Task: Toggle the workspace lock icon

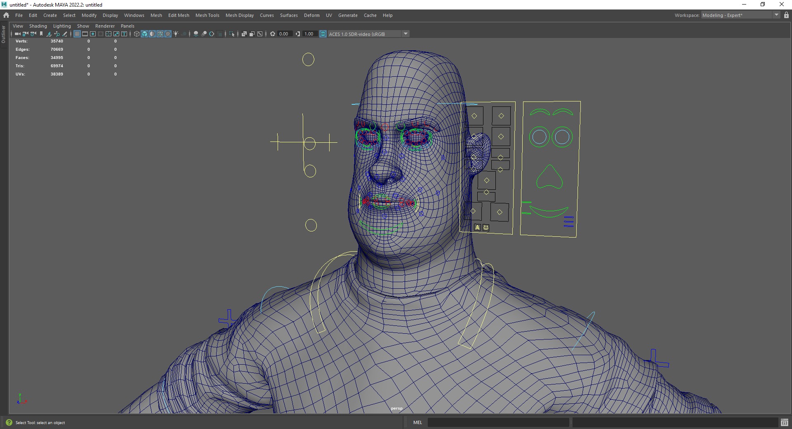Action: point(786,15)
